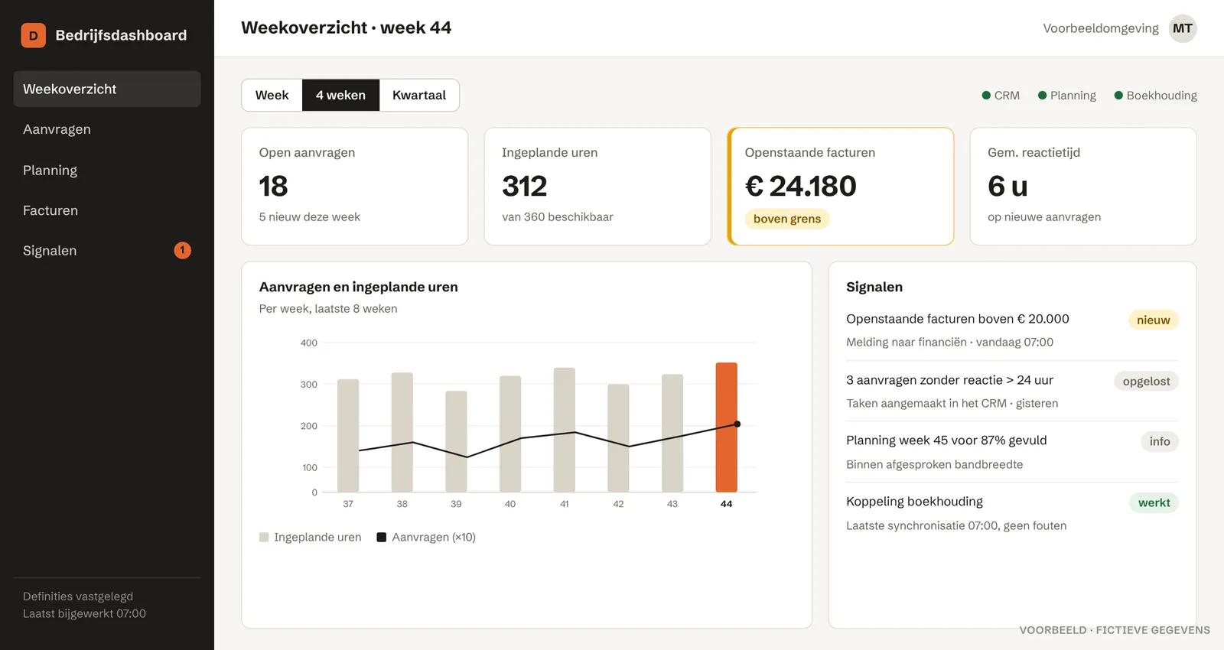Navigate to Facturen in the sidebar
This screenshot has height=650, width=1224.
pos(107,210)
